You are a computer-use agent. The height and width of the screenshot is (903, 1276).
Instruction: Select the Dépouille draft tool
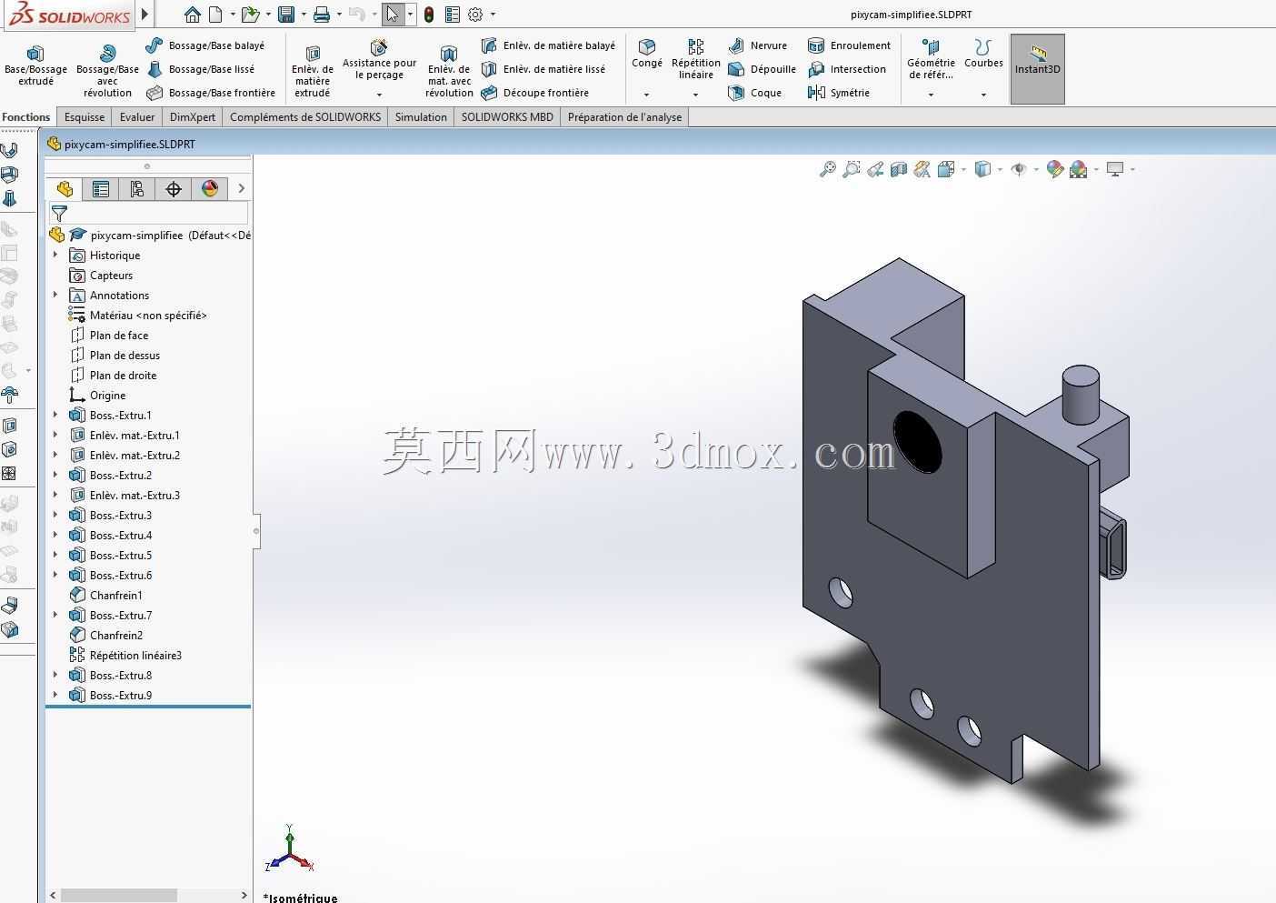pyautogui.click(x=763, y=69)
